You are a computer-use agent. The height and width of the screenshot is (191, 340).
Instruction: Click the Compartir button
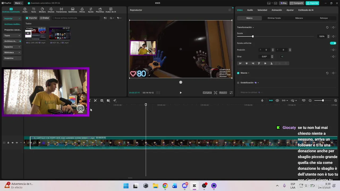click(297, 3)
